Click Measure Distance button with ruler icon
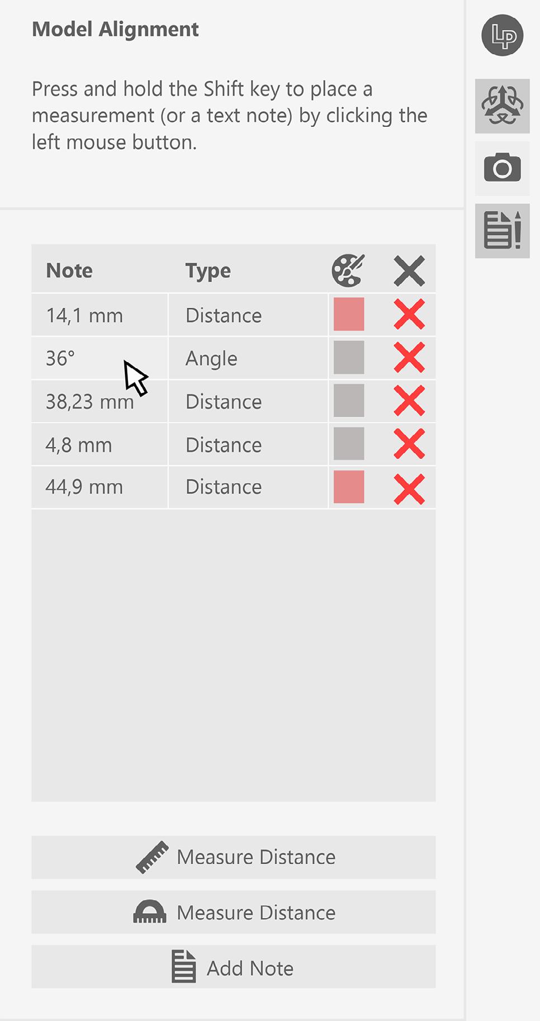This screenshot has width=540, height=1021. (234, 857)
